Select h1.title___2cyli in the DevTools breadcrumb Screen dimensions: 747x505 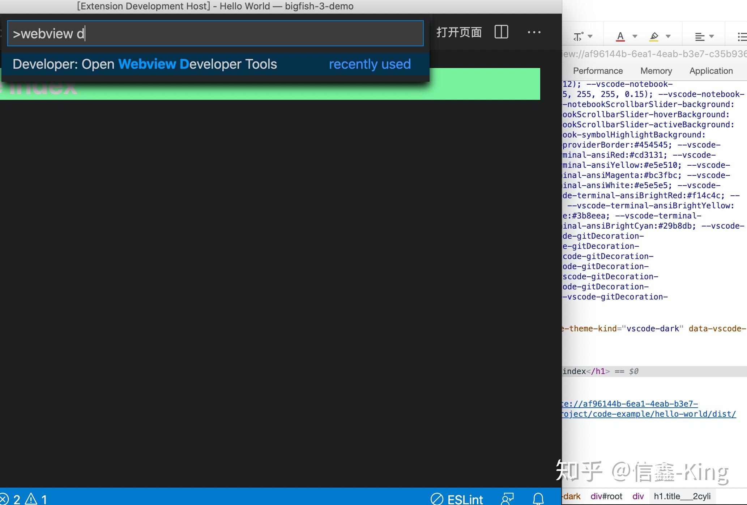click(x=682, y=496)
